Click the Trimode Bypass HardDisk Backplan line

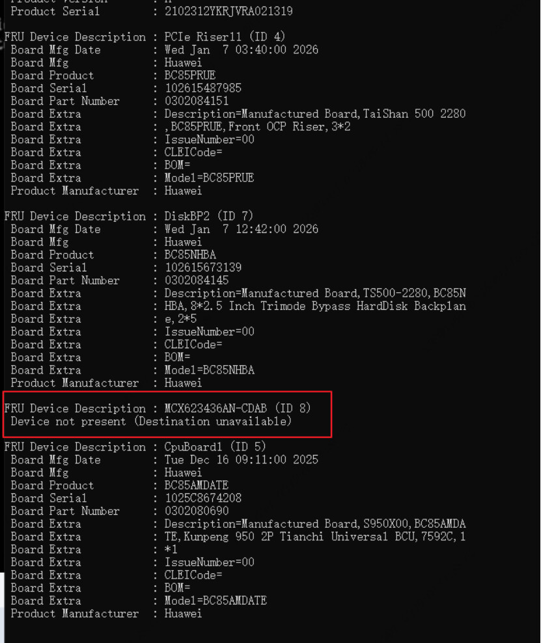(x=315, y=307)
